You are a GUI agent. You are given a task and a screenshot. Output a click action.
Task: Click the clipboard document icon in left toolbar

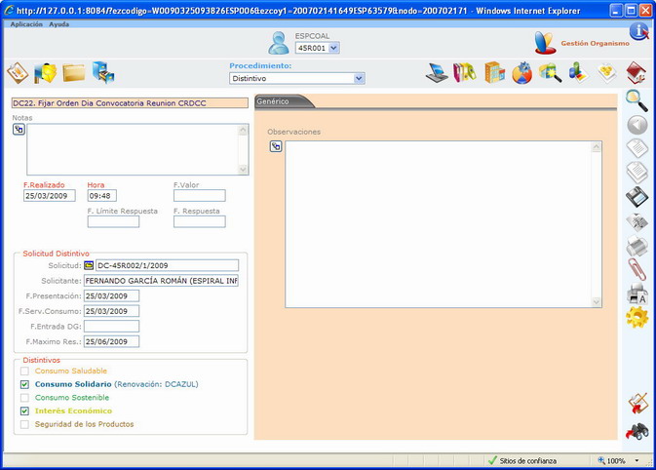click(x=18, y=73)
